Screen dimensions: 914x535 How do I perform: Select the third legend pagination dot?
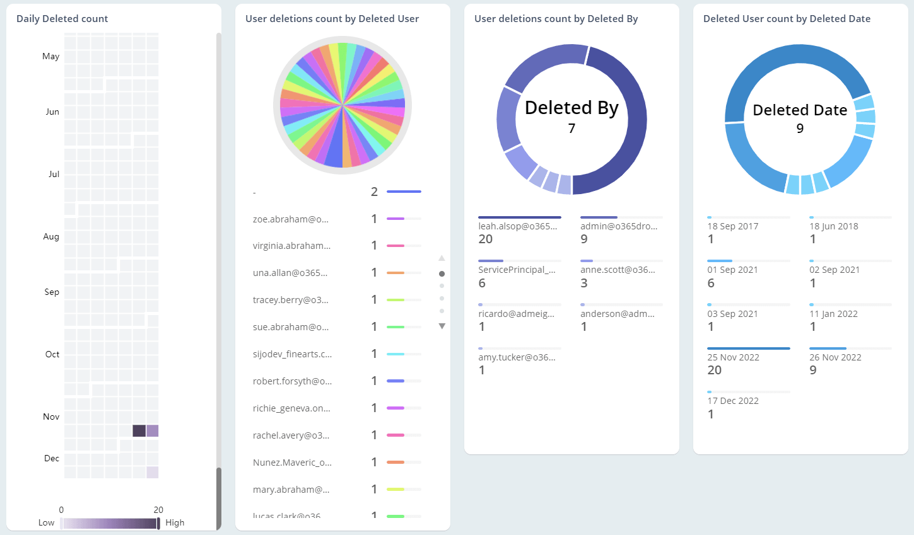[x=442, y=299]
